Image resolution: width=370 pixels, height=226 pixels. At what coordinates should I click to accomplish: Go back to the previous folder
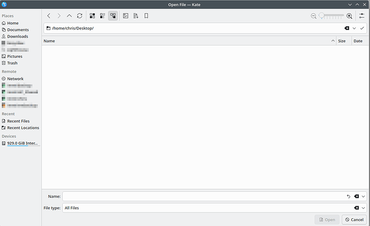coord(49,16)
